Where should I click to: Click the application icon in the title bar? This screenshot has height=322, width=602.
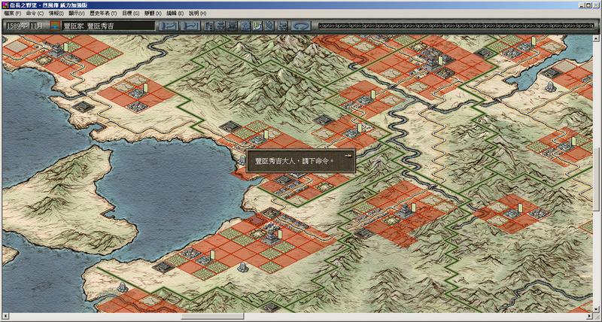pyautogui.click(x=5, y=5)
